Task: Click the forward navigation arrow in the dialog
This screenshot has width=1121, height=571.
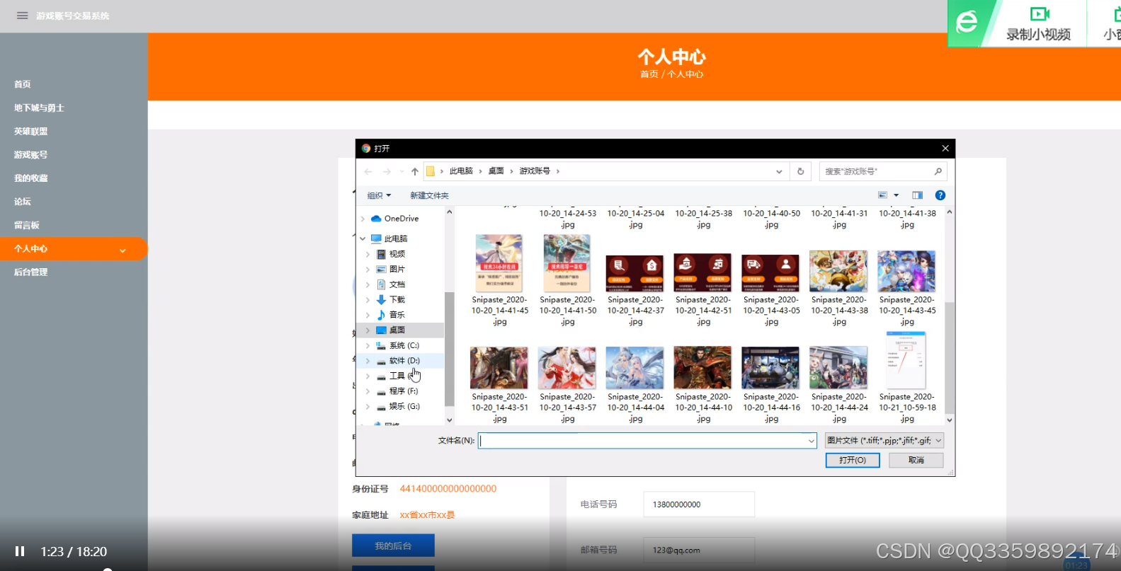Action: coord(387,171)
